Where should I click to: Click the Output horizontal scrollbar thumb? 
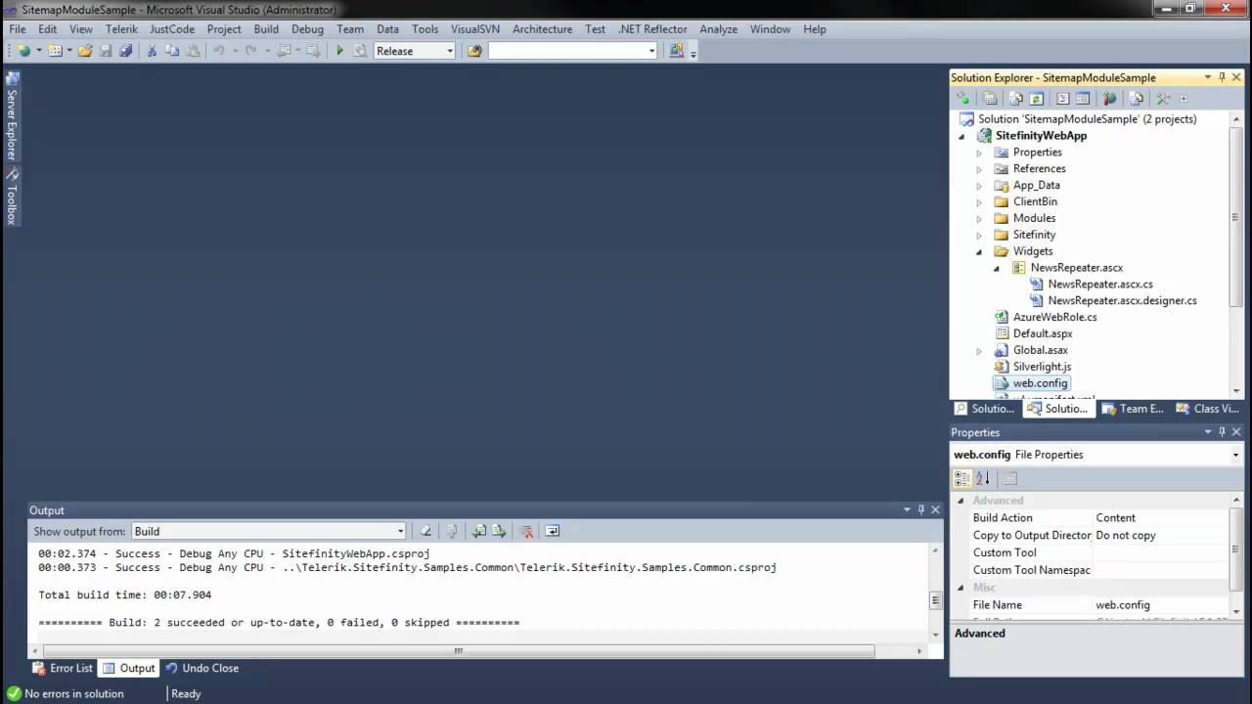[x=458, y=651]
